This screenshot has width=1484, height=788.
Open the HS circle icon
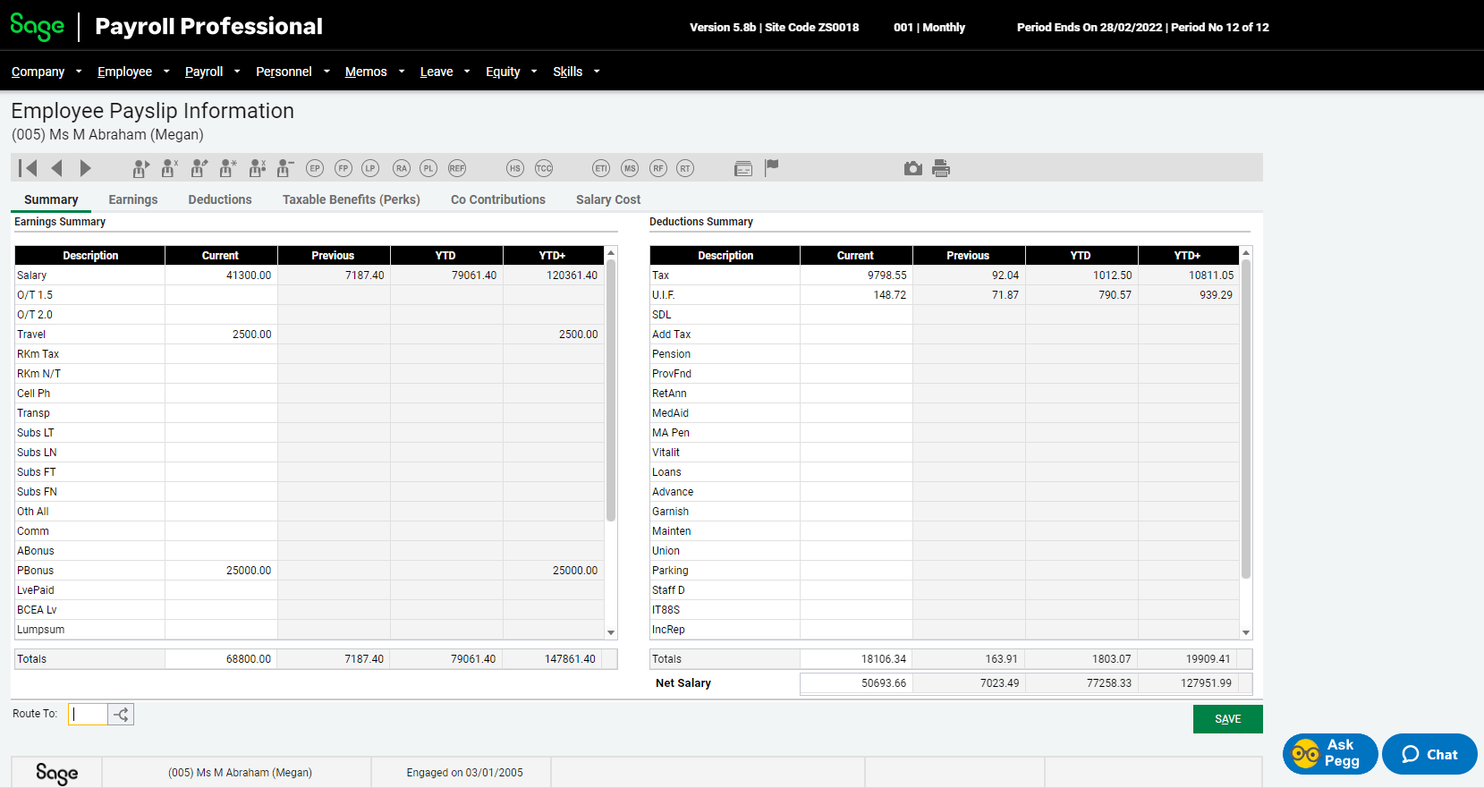click(515, 168)
